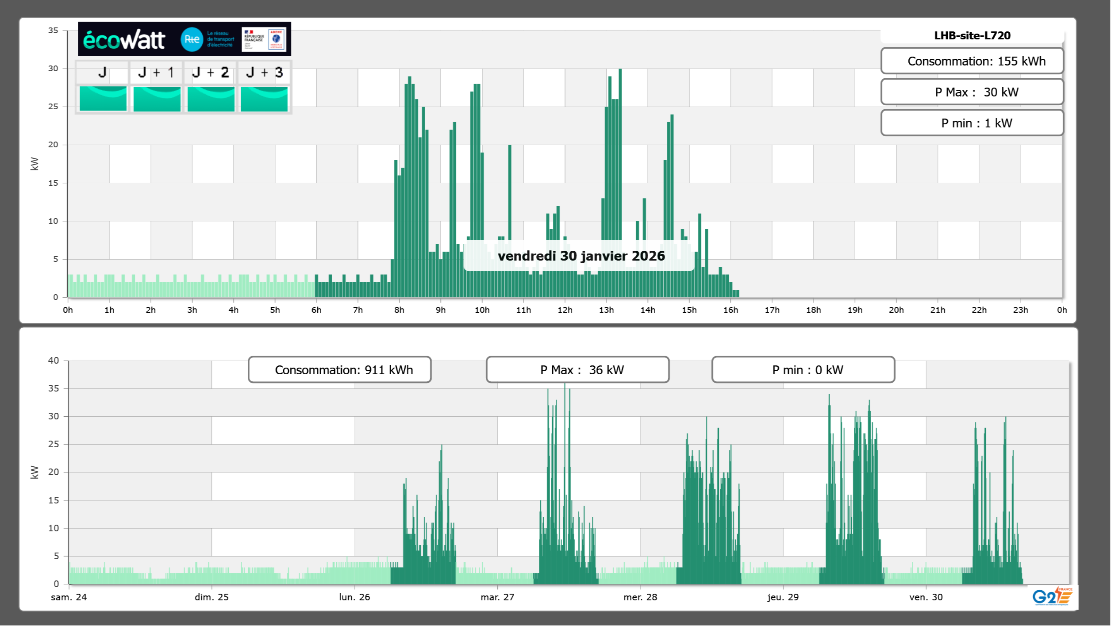The height and width of the screenshot is (626, 1111).
Task: Click the G2E France logo
Action: [1052, 596]
